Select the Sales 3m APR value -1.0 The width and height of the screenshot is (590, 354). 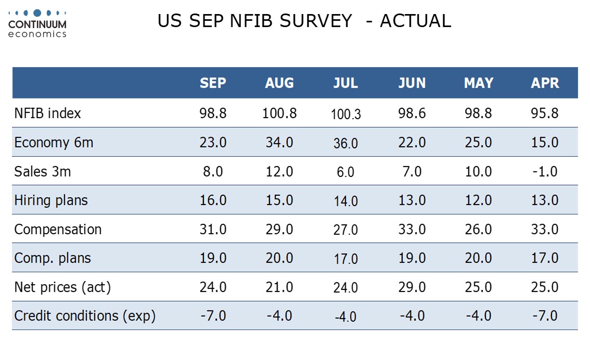(545, 171)
